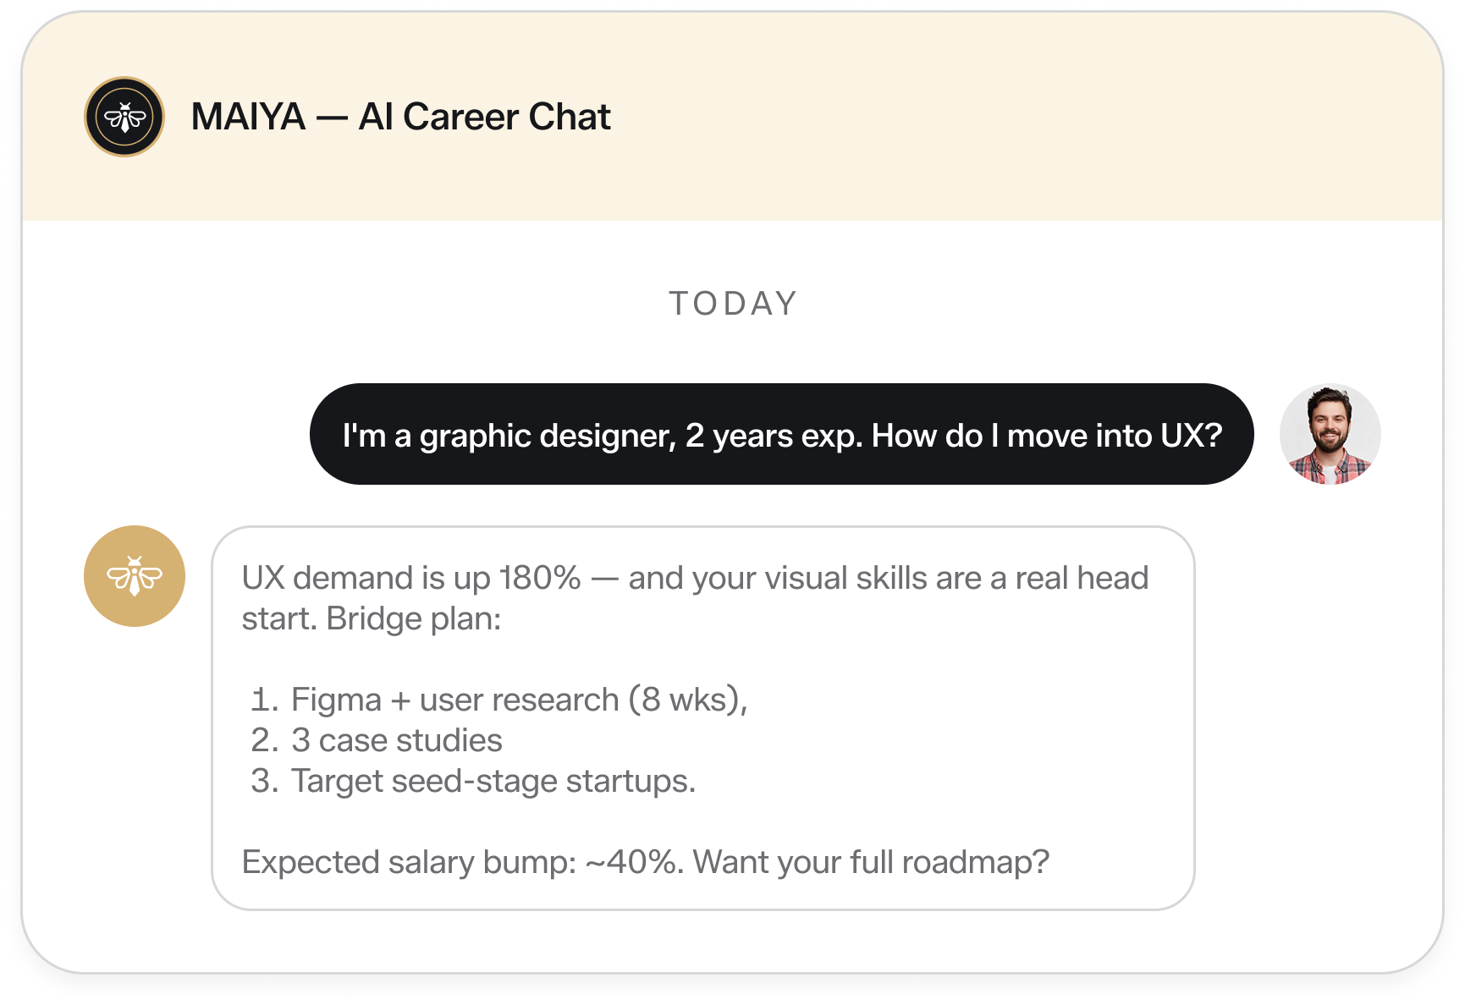The height and width of the screenshot is (1005, 1465).
Task: Click the word 'MAIYA' in header
Action: tap(248, 117)
